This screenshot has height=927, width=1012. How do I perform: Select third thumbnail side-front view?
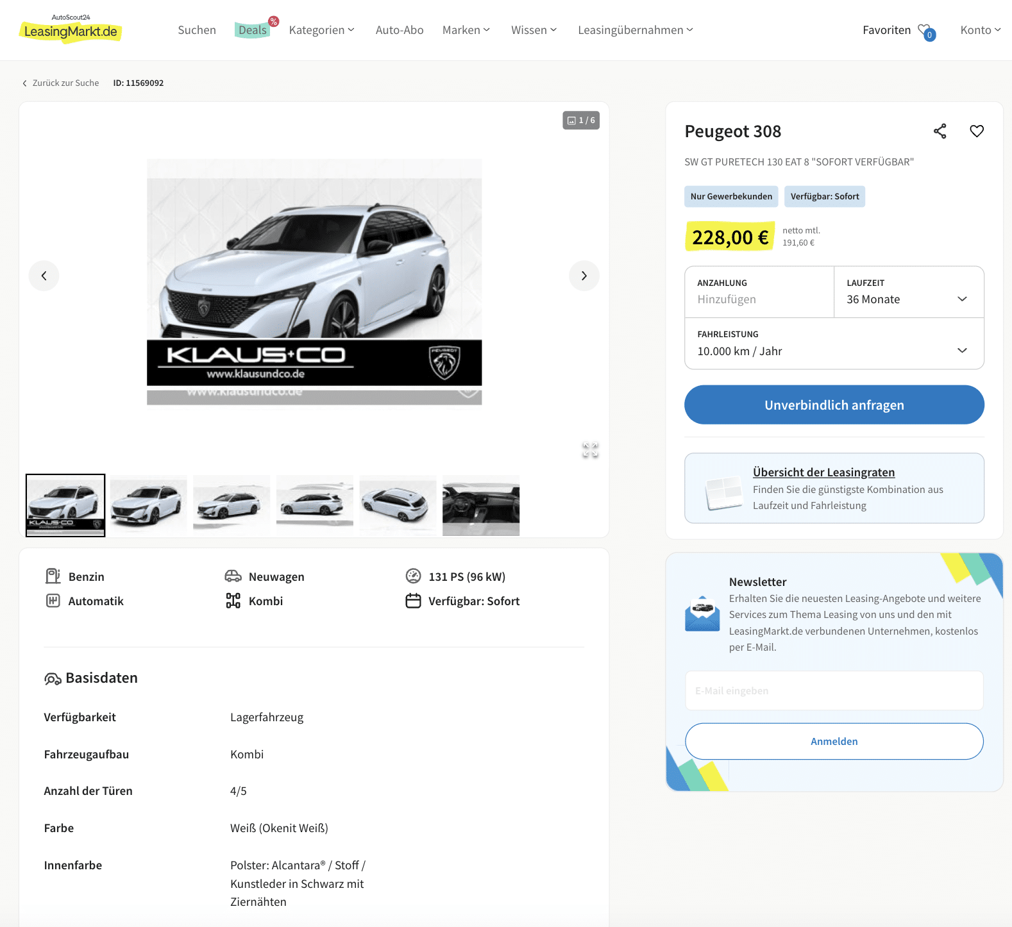coord(232,505)
